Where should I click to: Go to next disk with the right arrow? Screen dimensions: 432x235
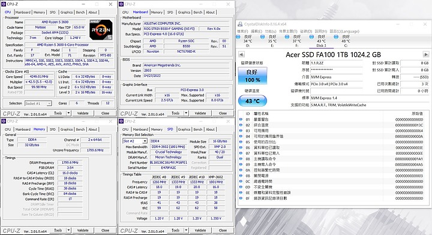[x=425, y=55]
